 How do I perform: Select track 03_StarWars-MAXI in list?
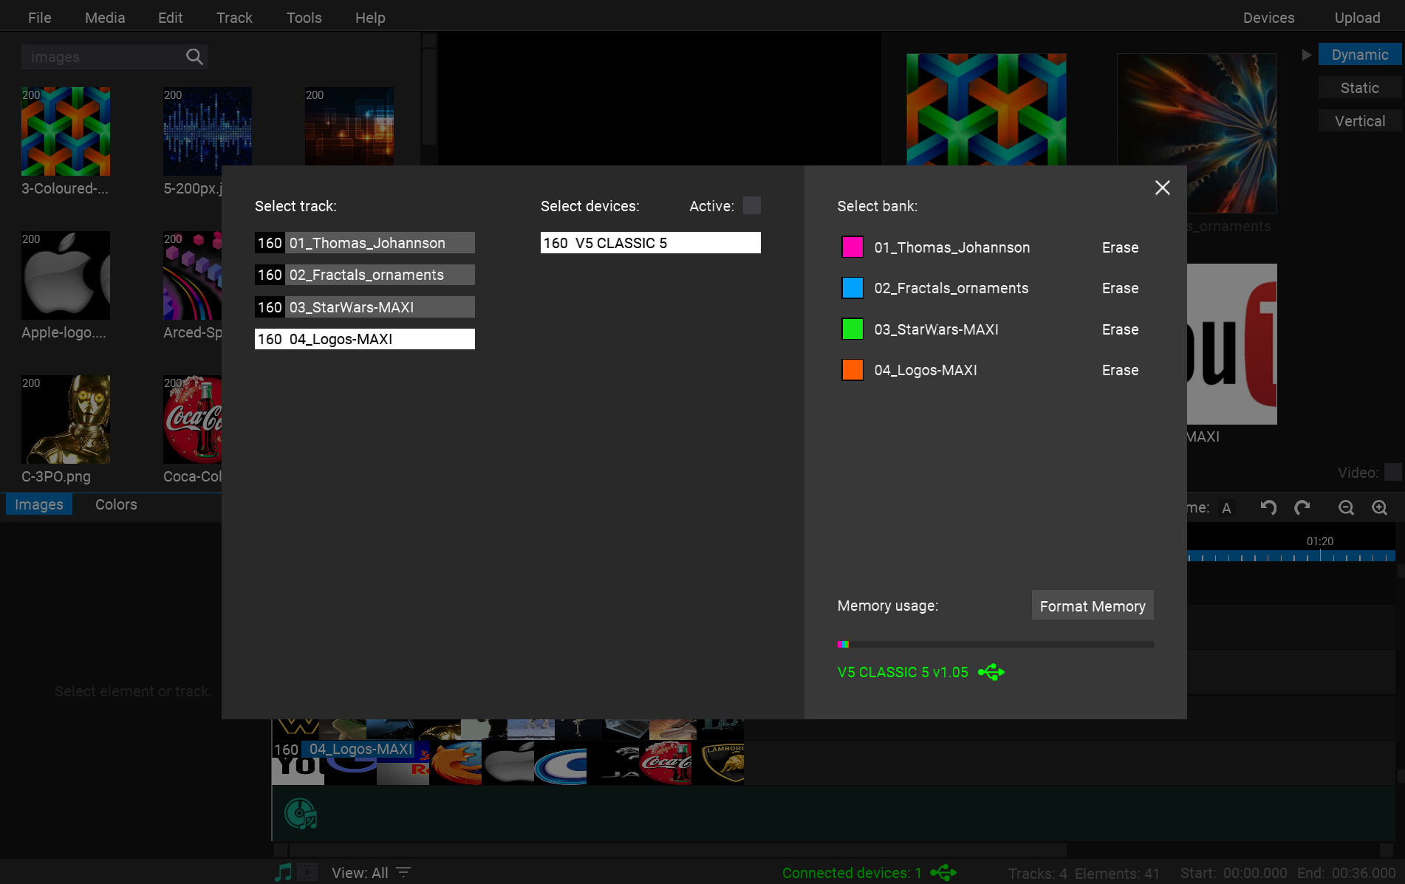click(x=365, y=307)
